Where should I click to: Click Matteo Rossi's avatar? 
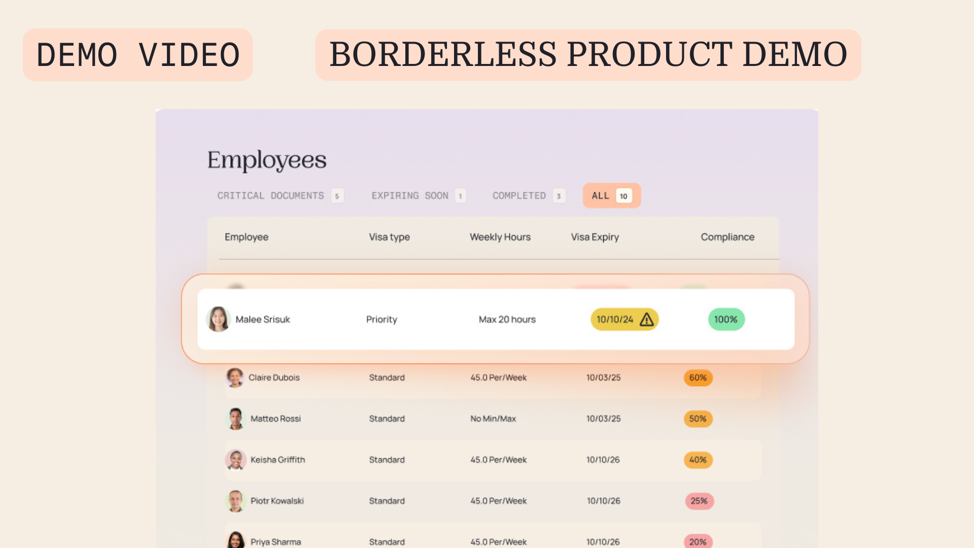236,419
